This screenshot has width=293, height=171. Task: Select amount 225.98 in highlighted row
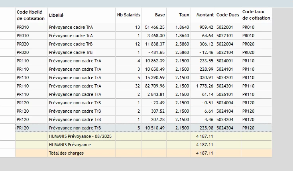206,128
